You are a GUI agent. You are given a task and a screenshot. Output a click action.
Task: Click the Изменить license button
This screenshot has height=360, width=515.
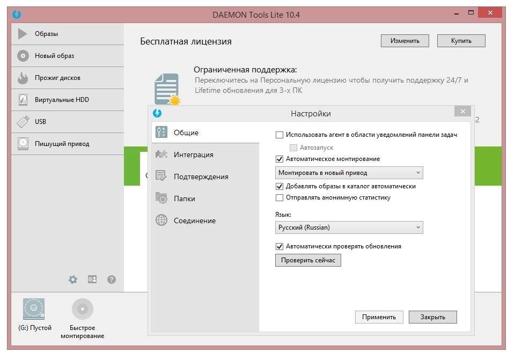coord(405,41)
